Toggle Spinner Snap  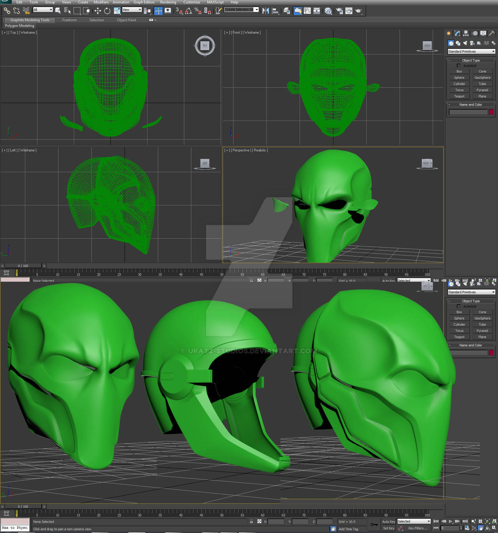208,11
